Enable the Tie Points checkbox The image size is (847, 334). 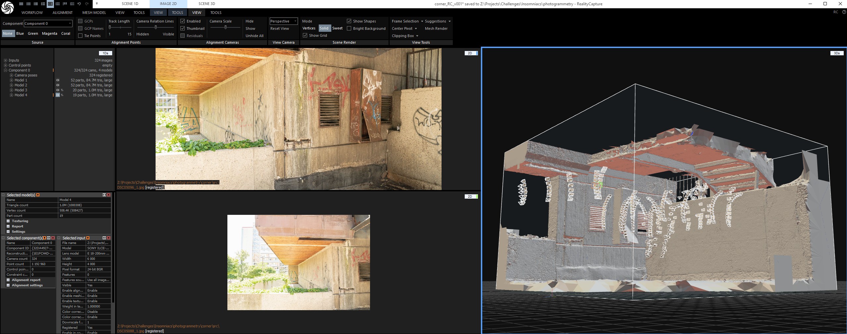(x=80, y=36)
